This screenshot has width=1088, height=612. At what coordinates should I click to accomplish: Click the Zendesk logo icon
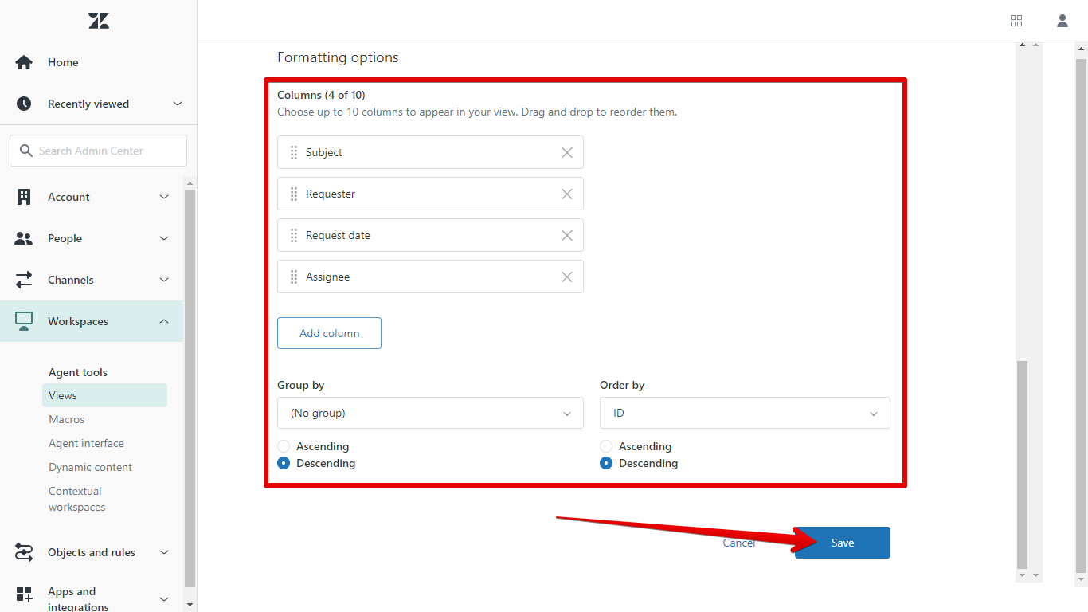(99, 21)
